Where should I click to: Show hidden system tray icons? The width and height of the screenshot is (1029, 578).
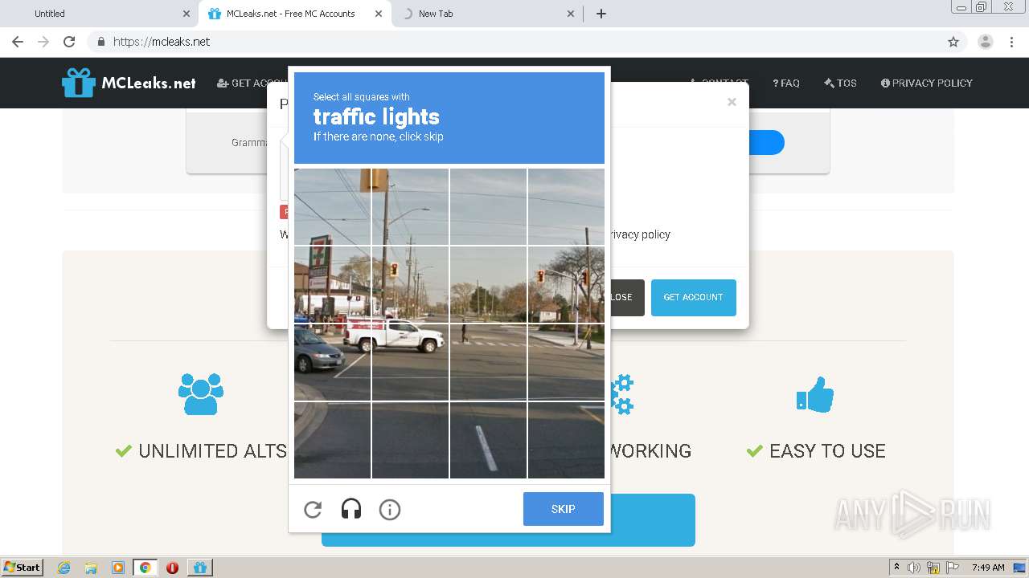897,567
